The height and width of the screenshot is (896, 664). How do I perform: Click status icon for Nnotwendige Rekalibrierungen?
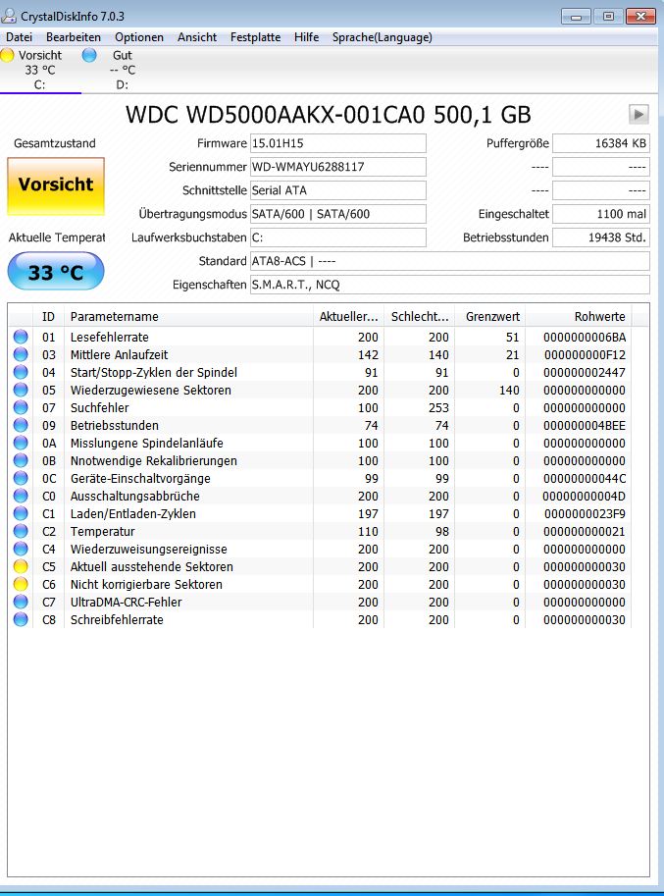(x=21, y=460)
